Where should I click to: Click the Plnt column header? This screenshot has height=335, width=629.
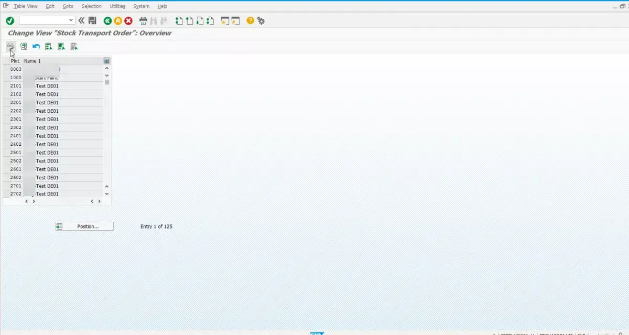[x=15, y=61]
